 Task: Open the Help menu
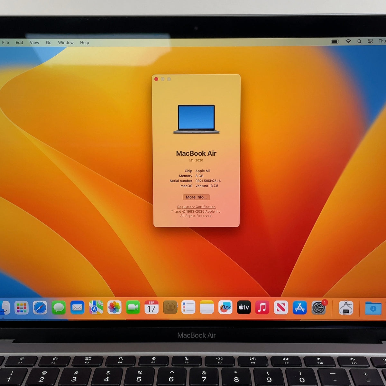pos(85,42)
